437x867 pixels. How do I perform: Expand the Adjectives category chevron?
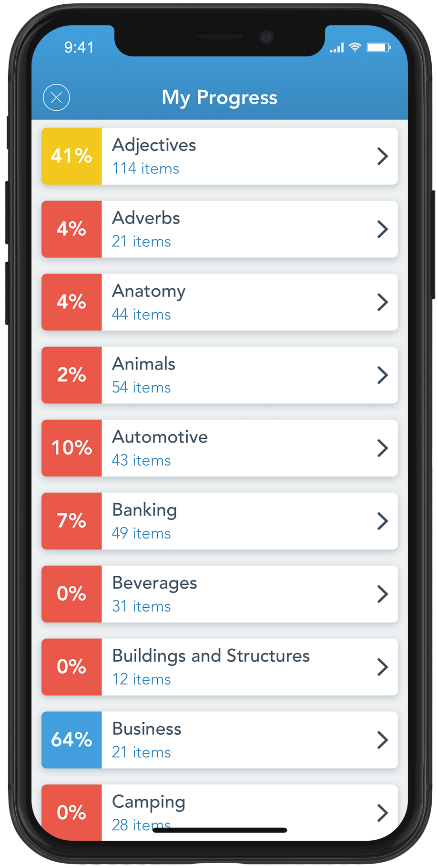pyautogui.click(x=382, y=156)
